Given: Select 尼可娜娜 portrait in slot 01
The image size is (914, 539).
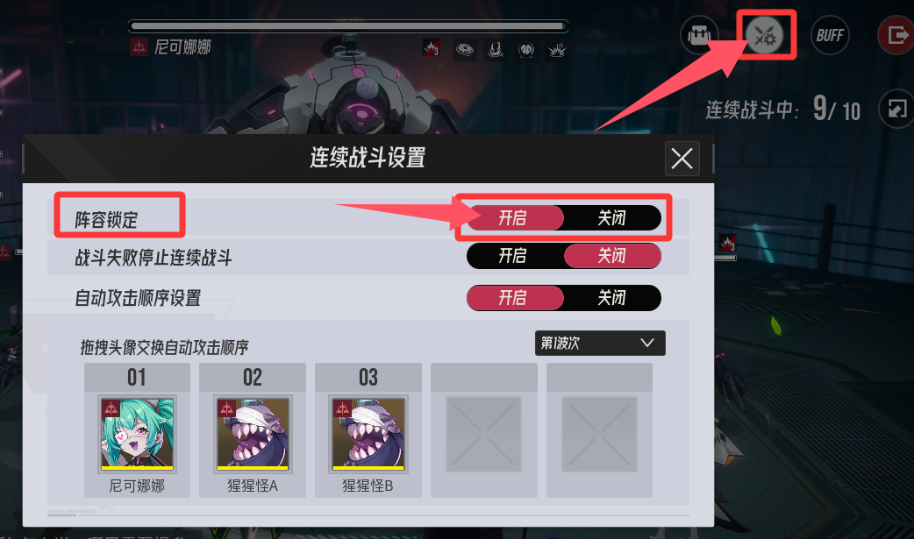Looking at the screenshot, I should [x=137, y=434].
